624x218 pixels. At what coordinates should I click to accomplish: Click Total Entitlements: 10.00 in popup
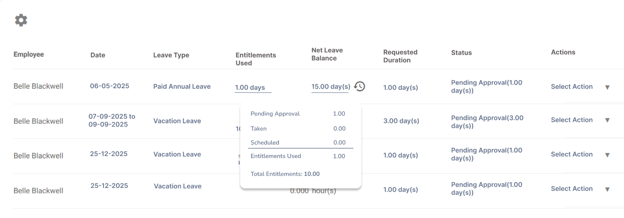285,174
